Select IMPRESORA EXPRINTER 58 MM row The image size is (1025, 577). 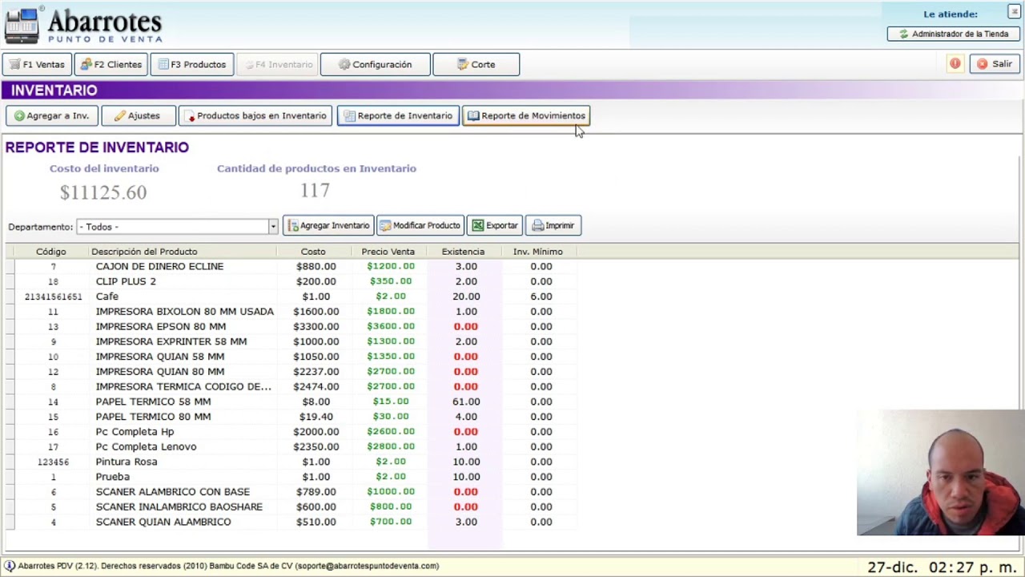point(290,341)
